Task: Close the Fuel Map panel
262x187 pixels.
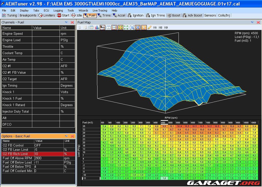Action: pyautogui.click(x=258, y=22)
